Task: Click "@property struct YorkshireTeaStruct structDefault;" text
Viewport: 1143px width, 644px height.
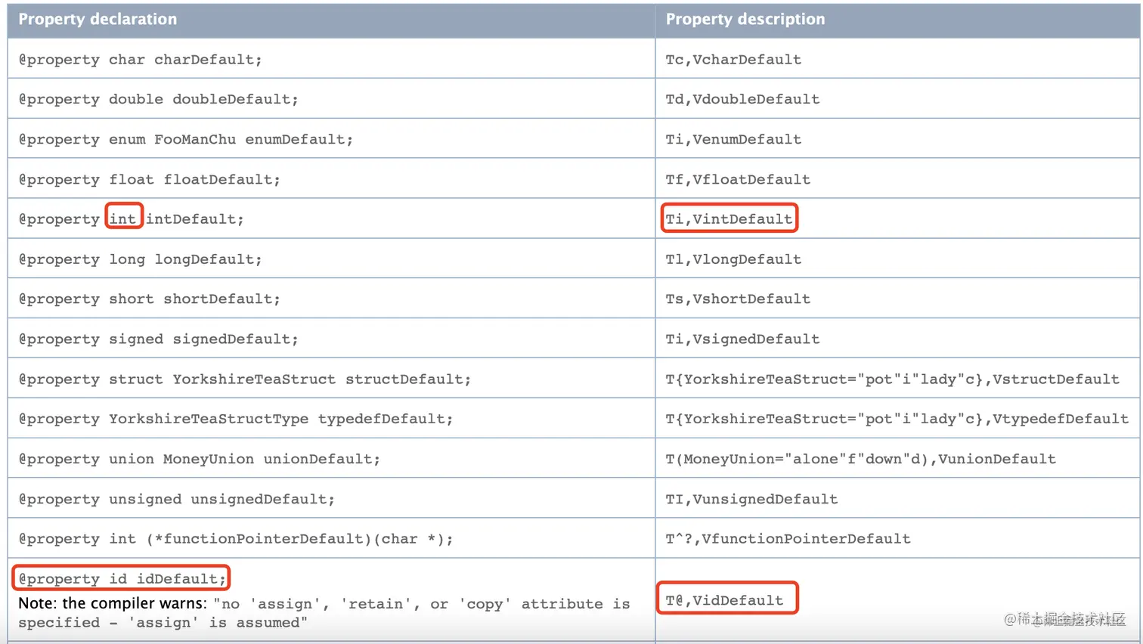Action: [x=245, y=379]
